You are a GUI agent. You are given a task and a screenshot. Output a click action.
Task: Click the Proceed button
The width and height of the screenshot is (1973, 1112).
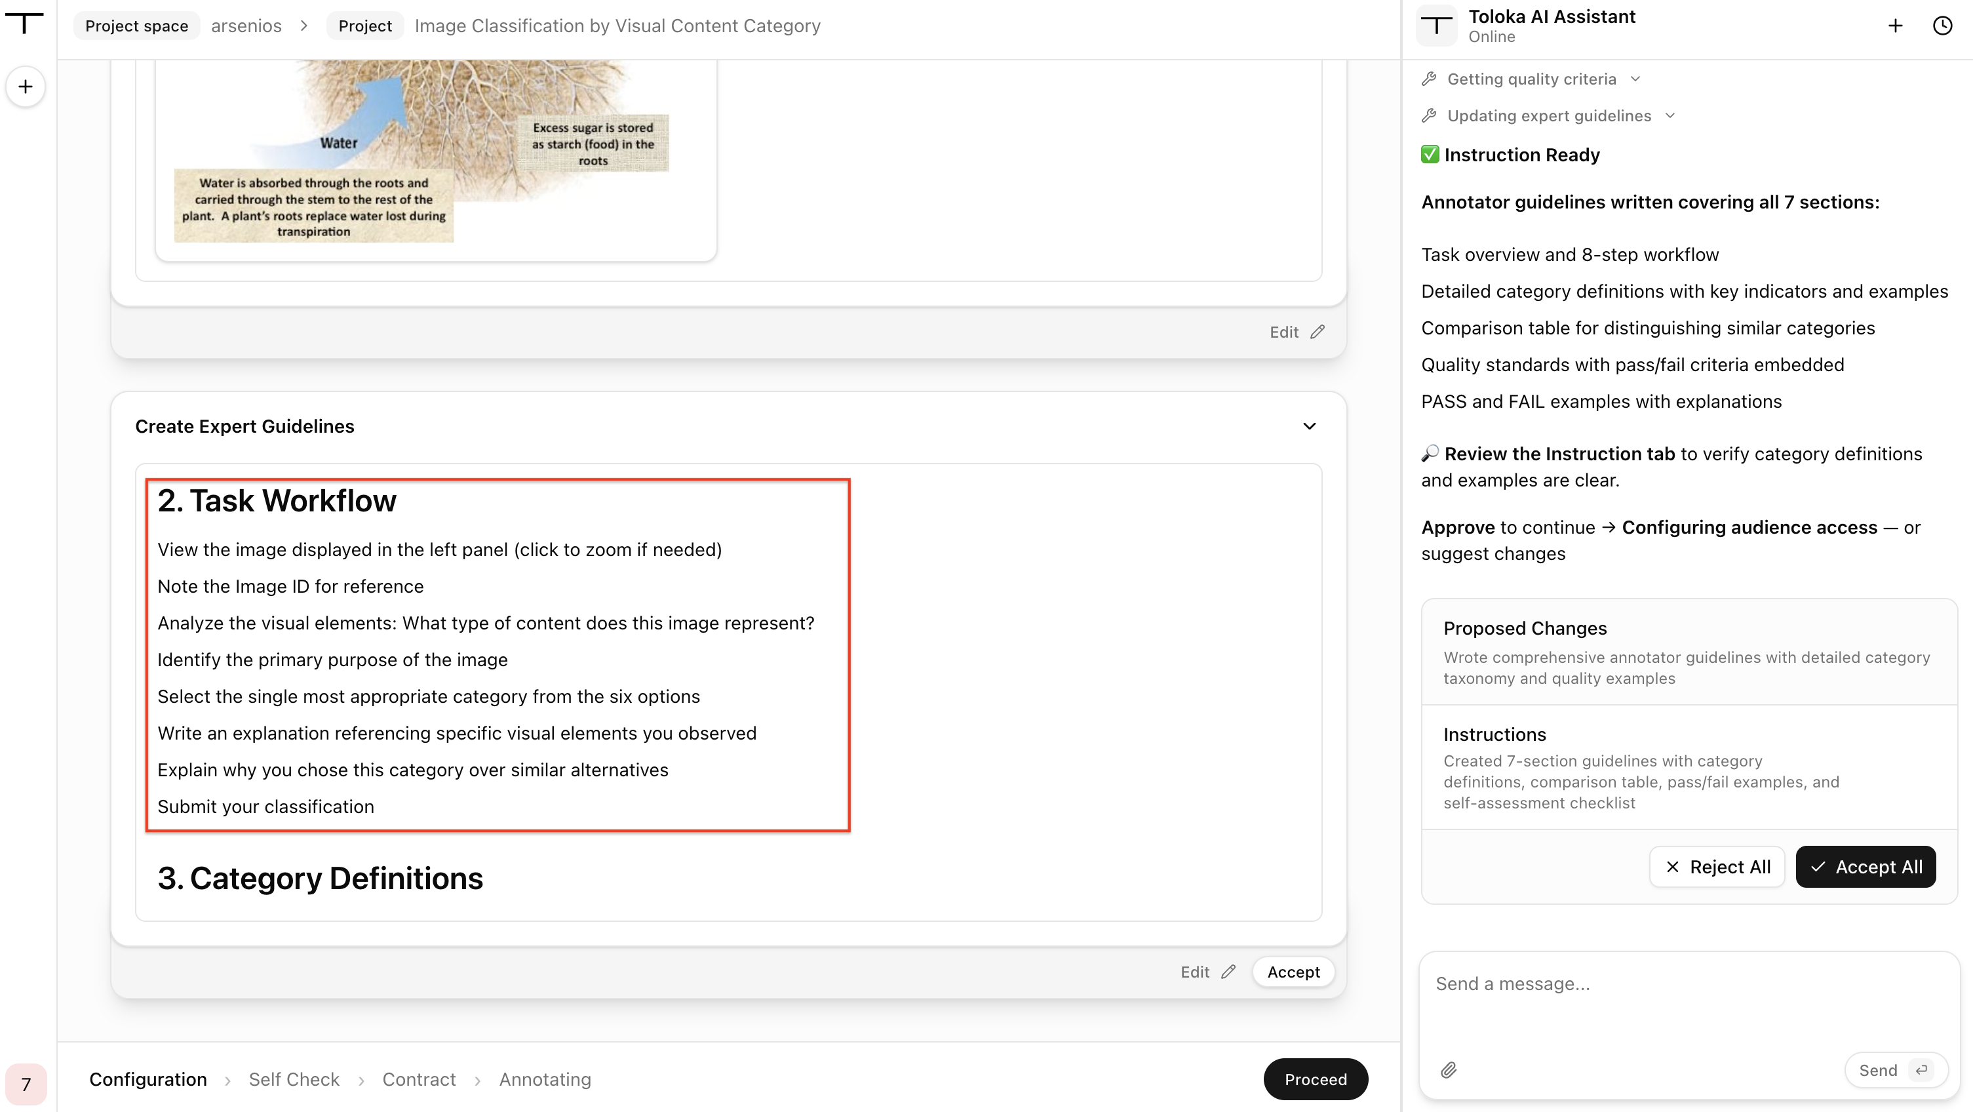coord(1315,1079)
